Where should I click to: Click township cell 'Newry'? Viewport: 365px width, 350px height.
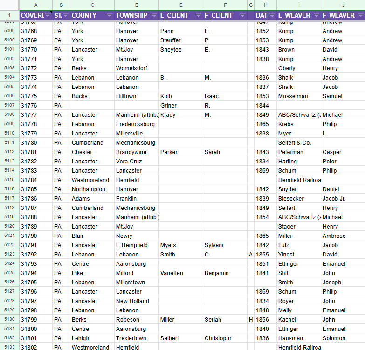click(137, 236)
